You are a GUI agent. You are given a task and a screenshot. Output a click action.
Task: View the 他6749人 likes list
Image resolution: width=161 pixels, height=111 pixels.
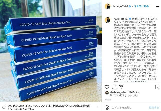coord(133,92)
